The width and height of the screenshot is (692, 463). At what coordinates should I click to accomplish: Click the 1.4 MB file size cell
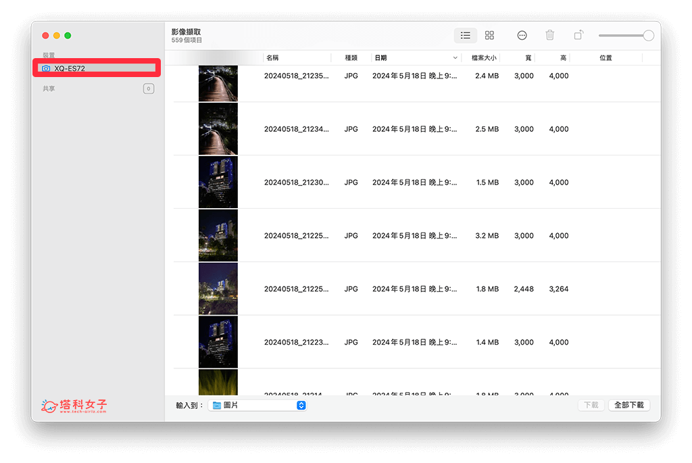tap(487, 343)
